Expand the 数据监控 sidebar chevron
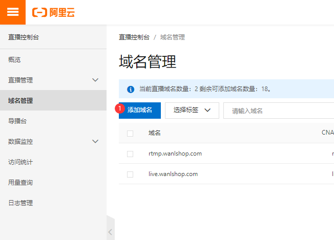334x240 pixels. (x=95, y=141)
